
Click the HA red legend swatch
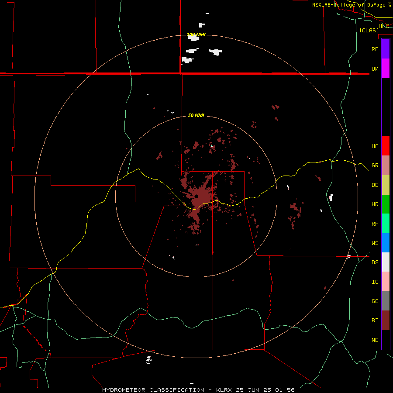click(386, 146)
